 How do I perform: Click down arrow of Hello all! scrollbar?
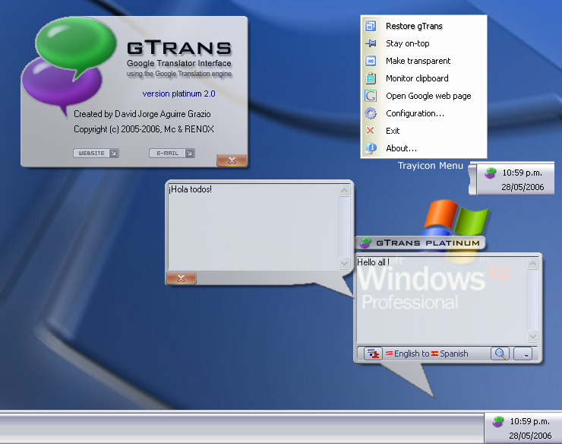point(532,336)
